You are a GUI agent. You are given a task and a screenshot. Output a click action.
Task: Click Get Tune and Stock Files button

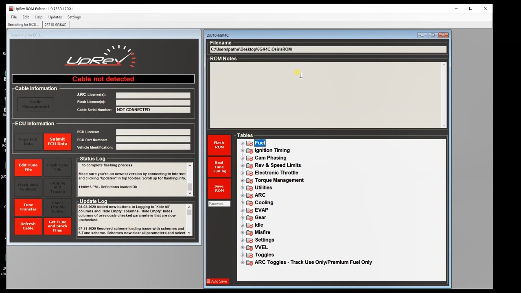[57, 226]
